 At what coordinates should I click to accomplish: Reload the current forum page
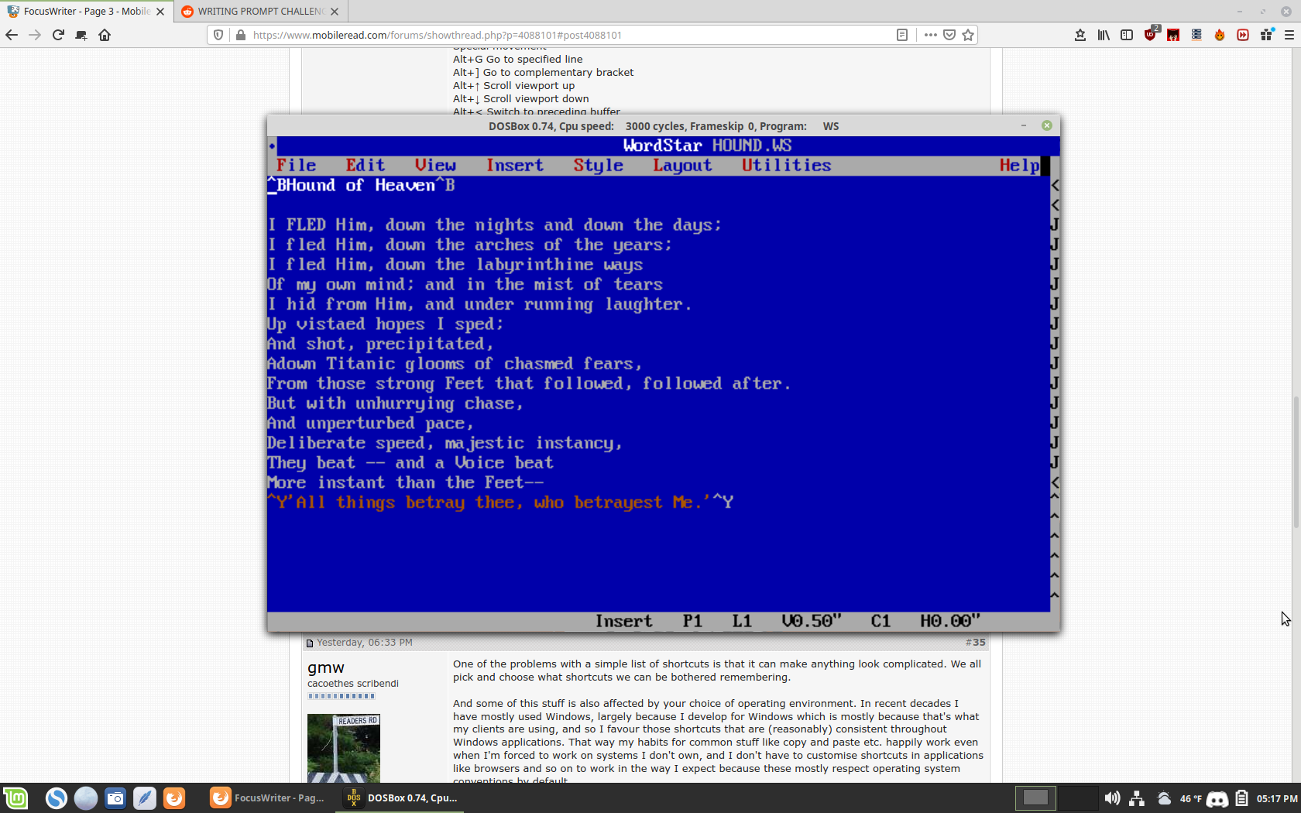point(58,35)
